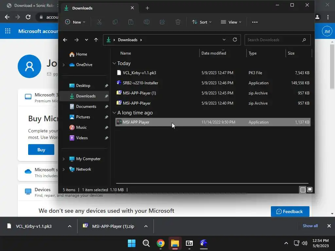Switch to details view layout icon

(x=303, y=190)
